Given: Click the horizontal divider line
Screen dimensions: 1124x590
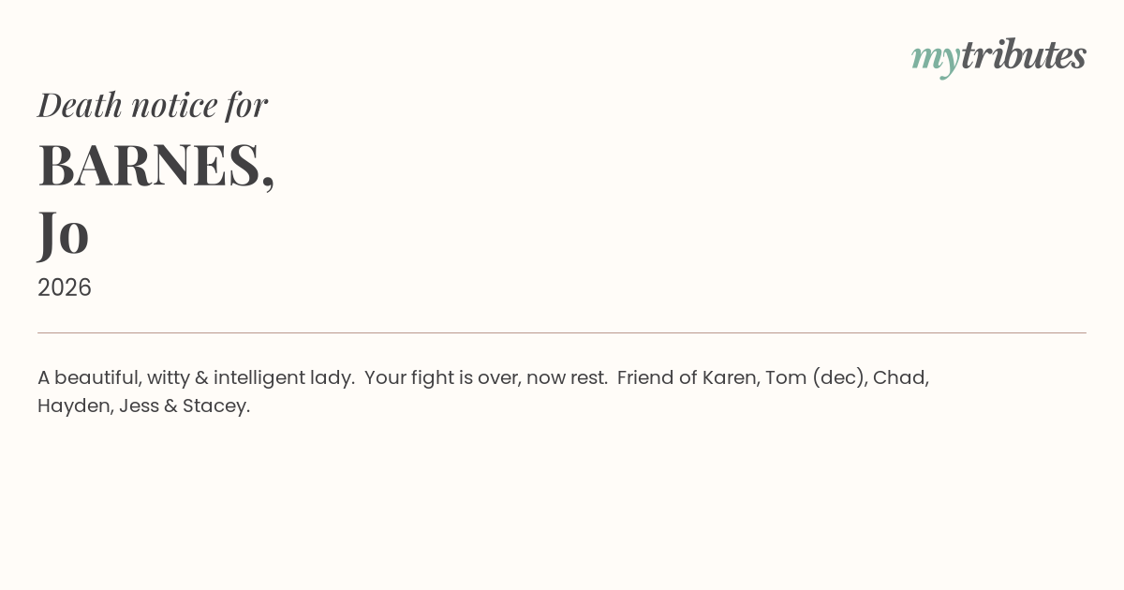Looking at the screenshot, I should (562, 332).
